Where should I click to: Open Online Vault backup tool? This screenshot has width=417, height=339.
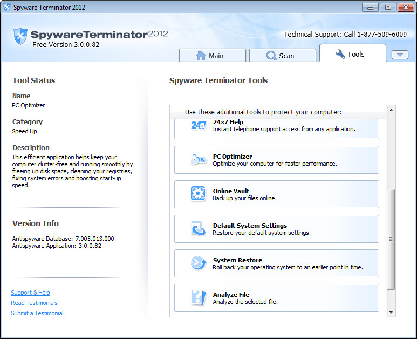click(x=277, y=194)
